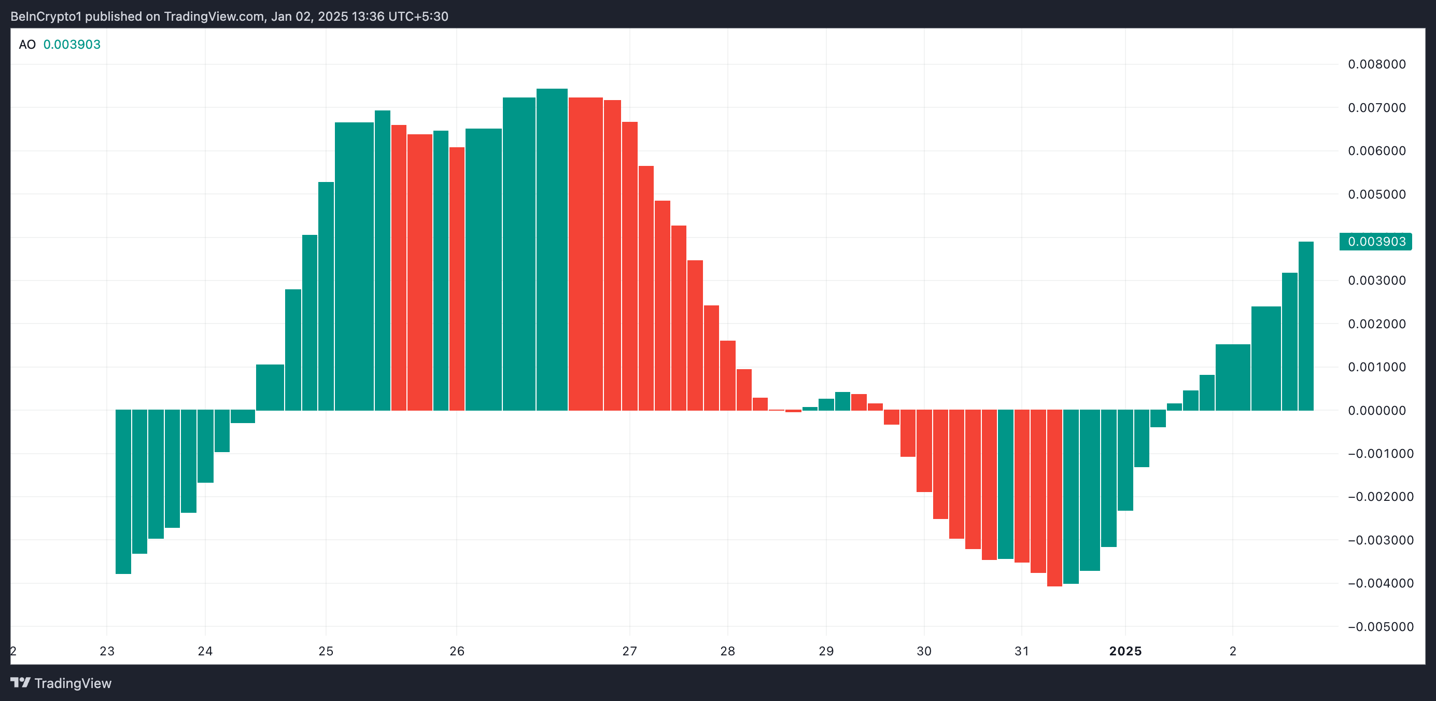Click the 30 date label on time axis
The image size is (1436, 701).
click(x=924, y=651)
